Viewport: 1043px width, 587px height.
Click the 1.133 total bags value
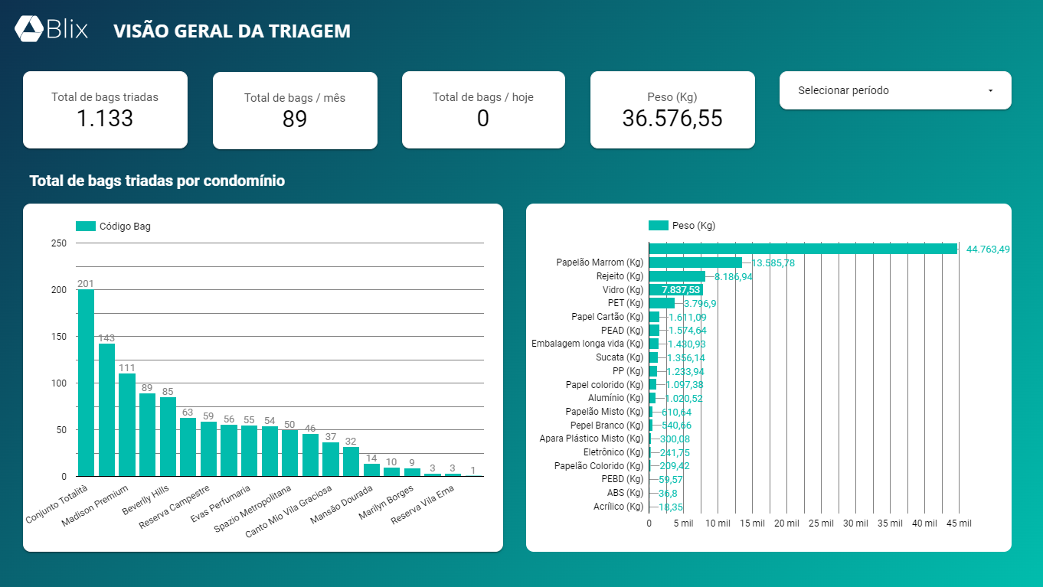click(x=105, y=119)
